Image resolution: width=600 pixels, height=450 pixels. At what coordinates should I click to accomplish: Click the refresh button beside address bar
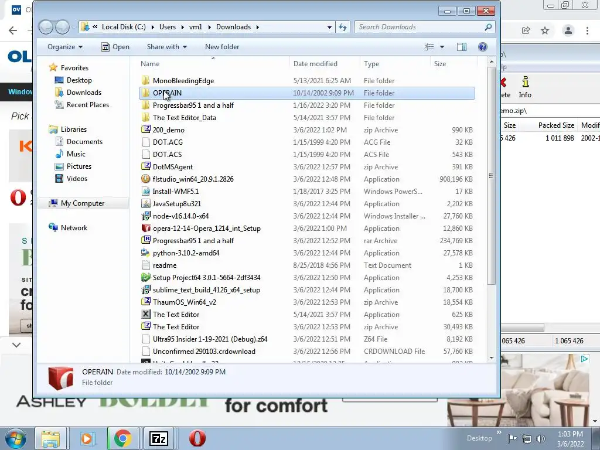pyautogui.click(x=342, y=27)
